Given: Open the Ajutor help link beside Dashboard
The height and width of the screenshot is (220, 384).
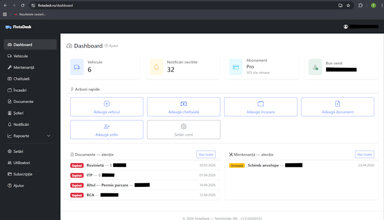Looking at the screenshot, I should click(112, 45).
